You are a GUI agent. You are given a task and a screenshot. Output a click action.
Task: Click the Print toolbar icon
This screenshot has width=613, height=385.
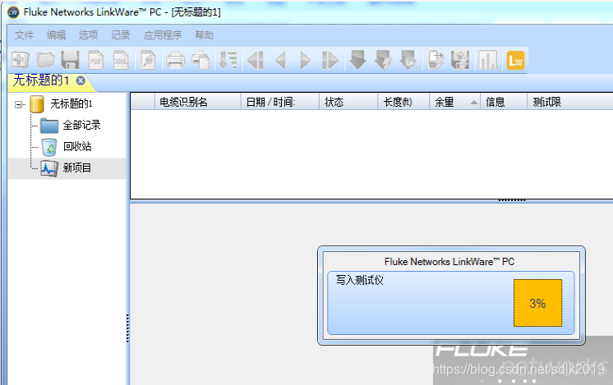point(175,60)
